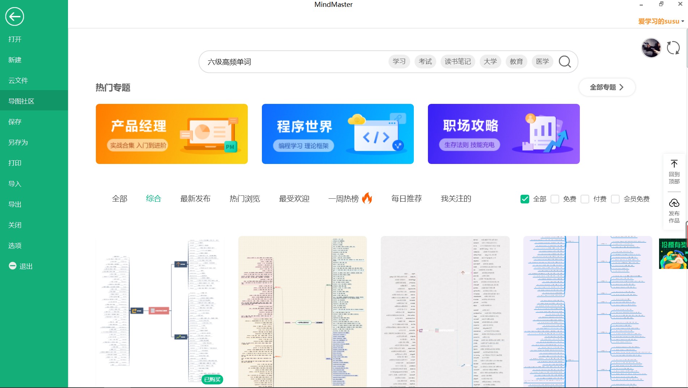Screen dimensions: 688x388
Task: Switch to the 我关注的 tab
Action: click(456, 198)
